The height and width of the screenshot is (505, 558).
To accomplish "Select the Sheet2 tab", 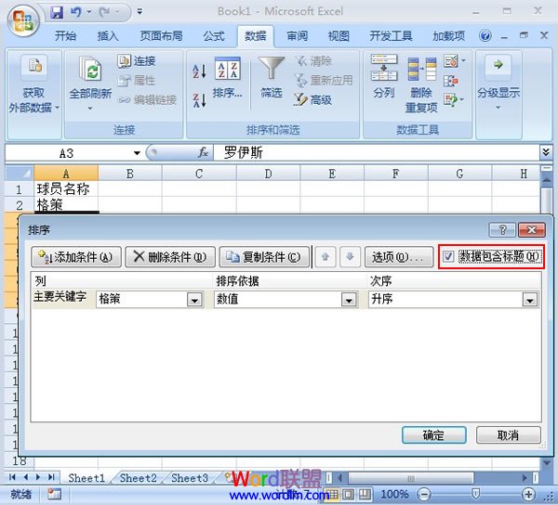I will (x=138, y=478).
